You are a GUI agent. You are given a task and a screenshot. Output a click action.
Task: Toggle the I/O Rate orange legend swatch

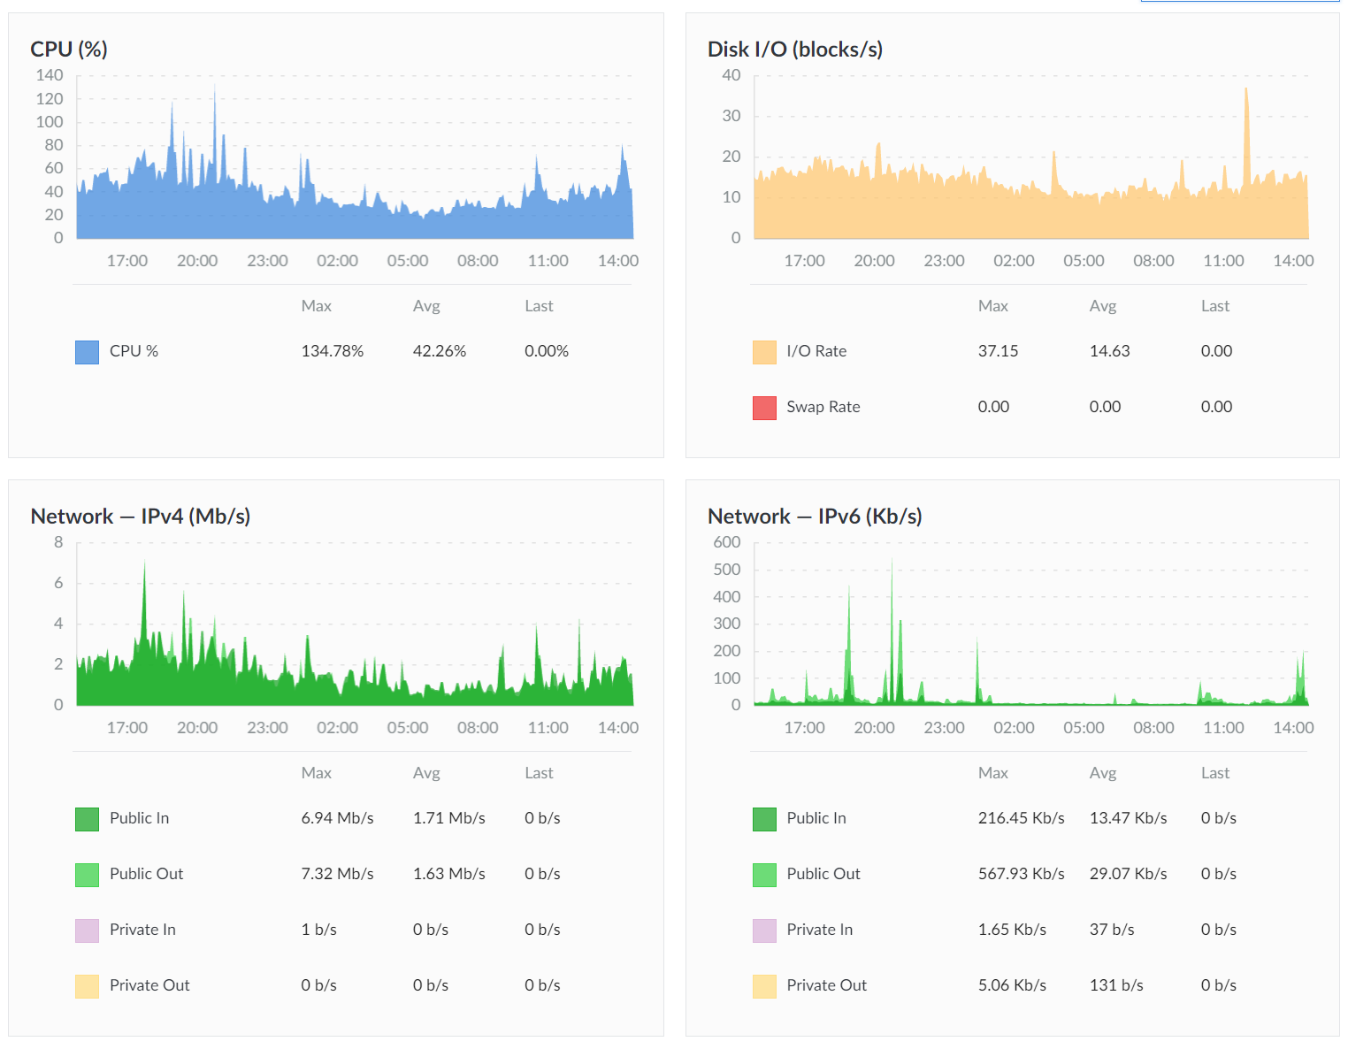pos(764,352)
